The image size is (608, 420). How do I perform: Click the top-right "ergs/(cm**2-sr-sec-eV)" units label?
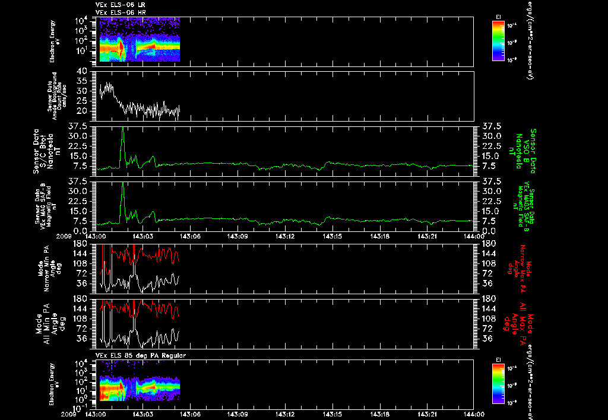click(529, 40)
